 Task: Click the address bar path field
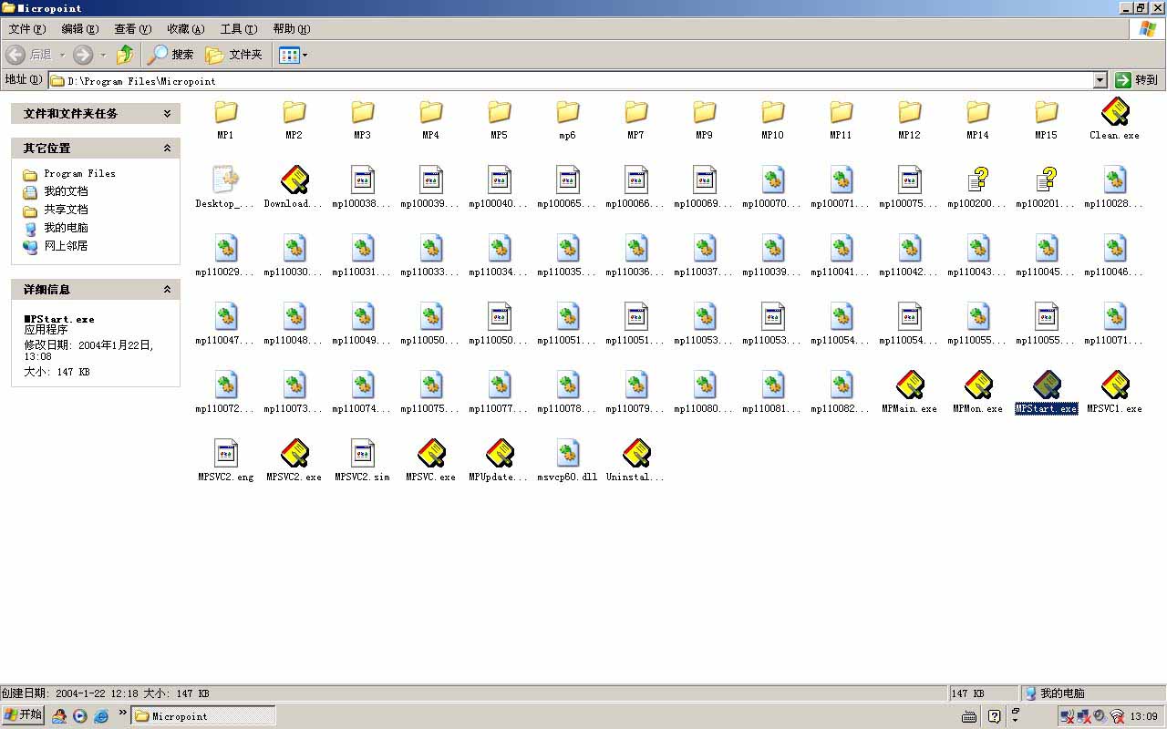[x=571, y=80]
